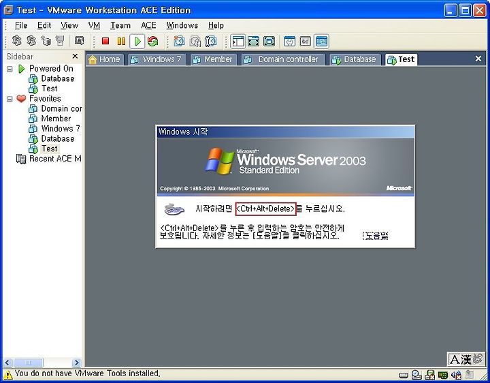This screenshot has height=383, width=490.
Task: Click the screen capture toolbar icon
Action: (x=80, y=41)
